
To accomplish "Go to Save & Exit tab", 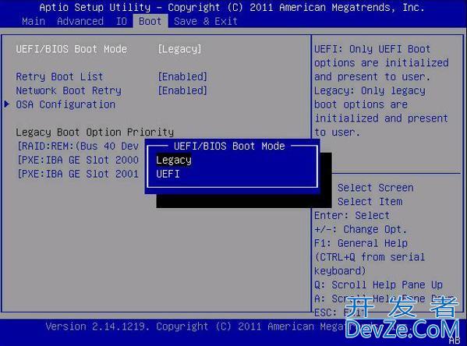I will [206, 21].
